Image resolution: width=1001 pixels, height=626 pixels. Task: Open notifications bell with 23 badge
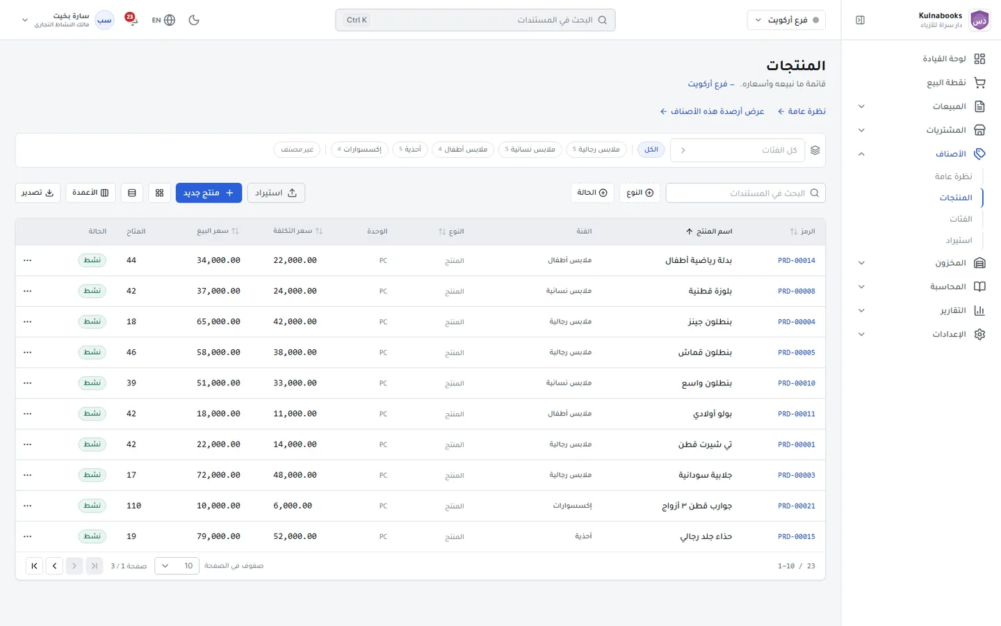(131, 19)
